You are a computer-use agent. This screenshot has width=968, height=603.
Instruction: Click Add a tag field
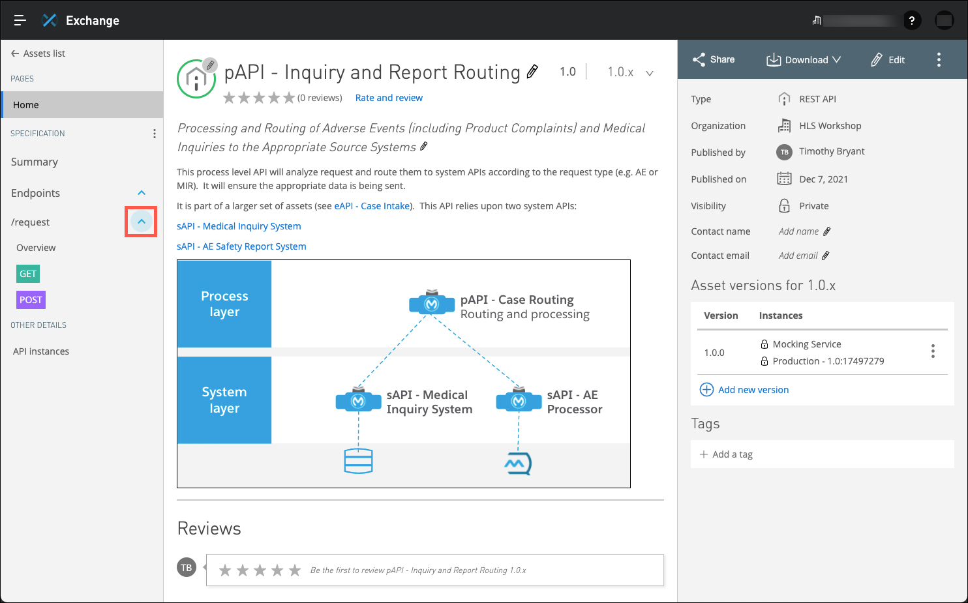[822, 454]
